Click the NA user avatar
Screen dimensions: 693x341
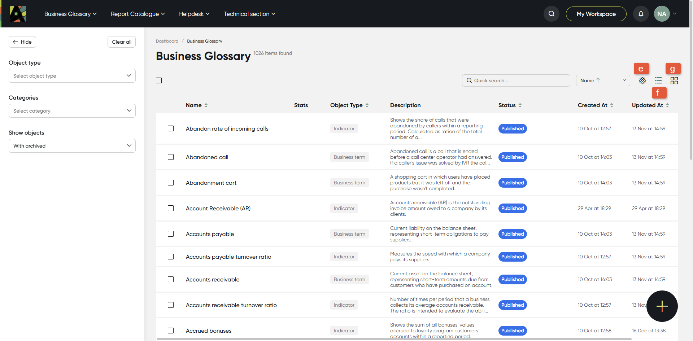(662, 14)
